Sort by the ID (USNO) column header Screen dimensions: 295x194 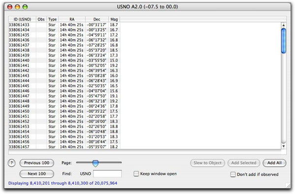click(x=23, y=19)
